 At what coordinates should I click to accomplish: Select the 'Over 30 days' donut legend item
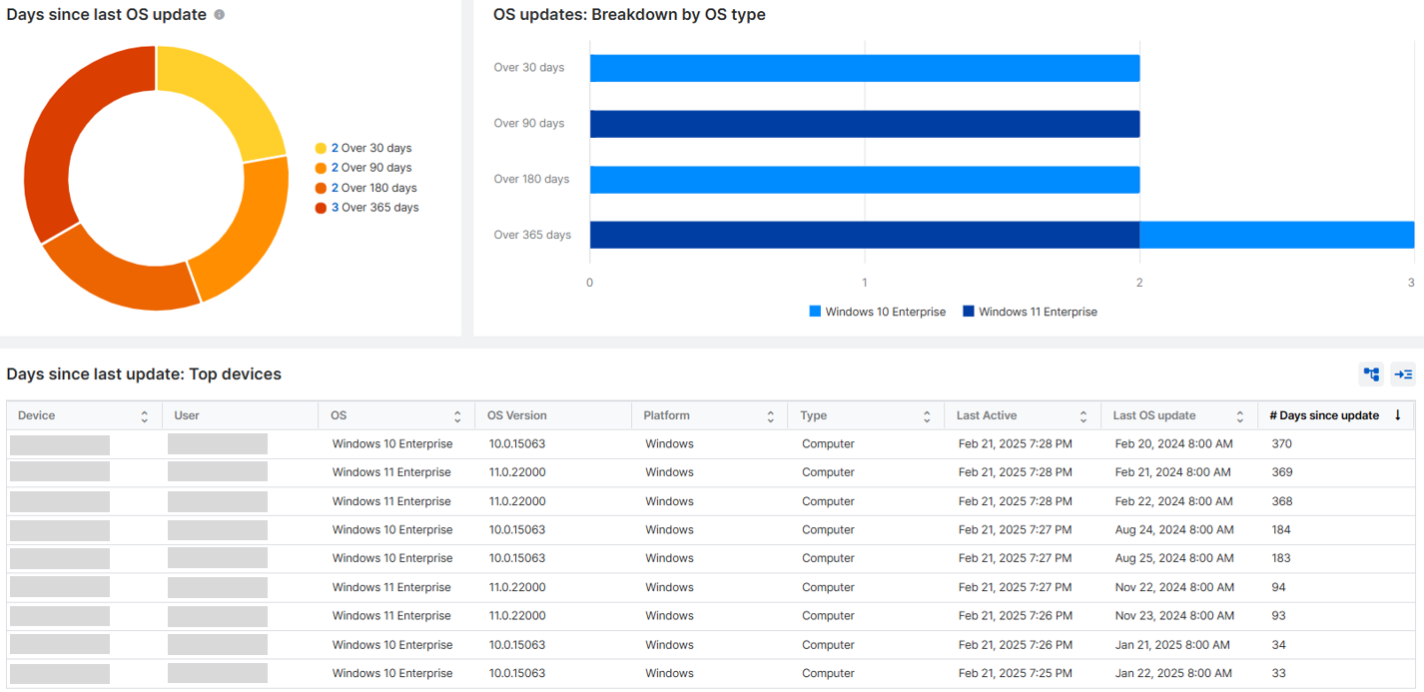(x=363, y=148)
